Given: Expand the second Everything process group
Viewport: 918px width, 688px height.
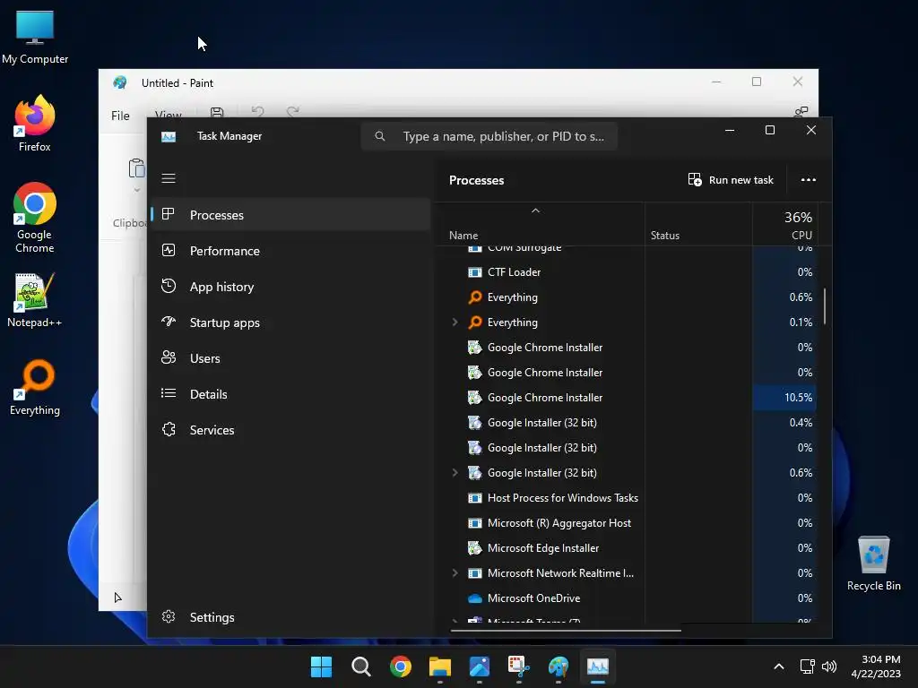Looking at the screenshot, I should tap(455, 322).
